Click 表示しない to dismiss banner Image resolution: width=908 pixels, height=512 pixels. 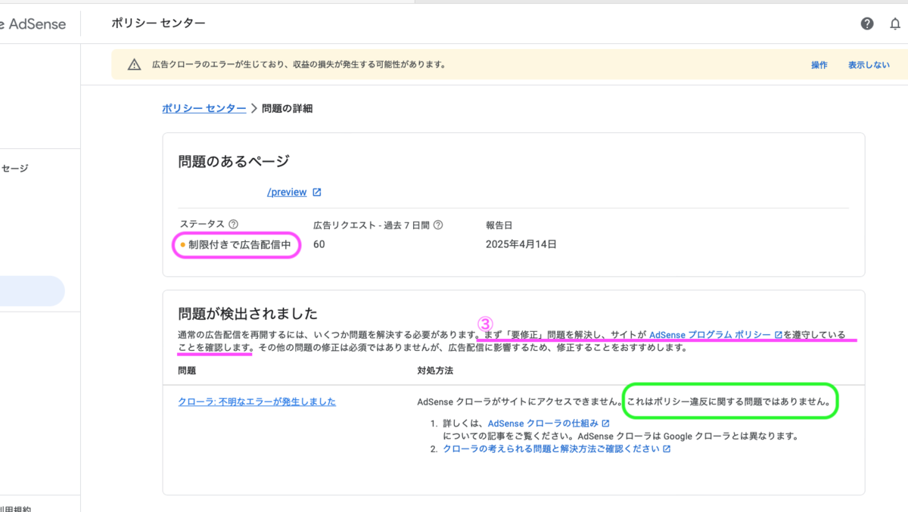point(869,65)
